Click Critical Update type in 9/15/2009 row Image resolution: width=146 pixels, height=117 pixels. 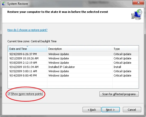pos(122,71)
